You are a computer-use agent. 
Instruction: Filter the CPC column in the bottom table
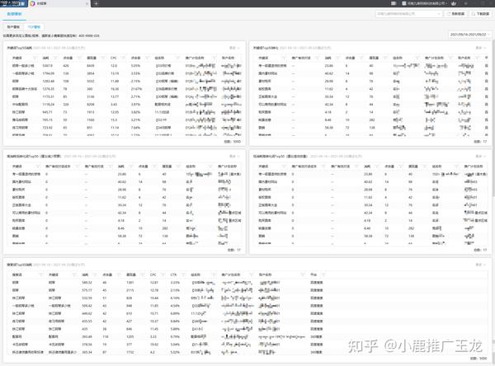click(163, 274)
